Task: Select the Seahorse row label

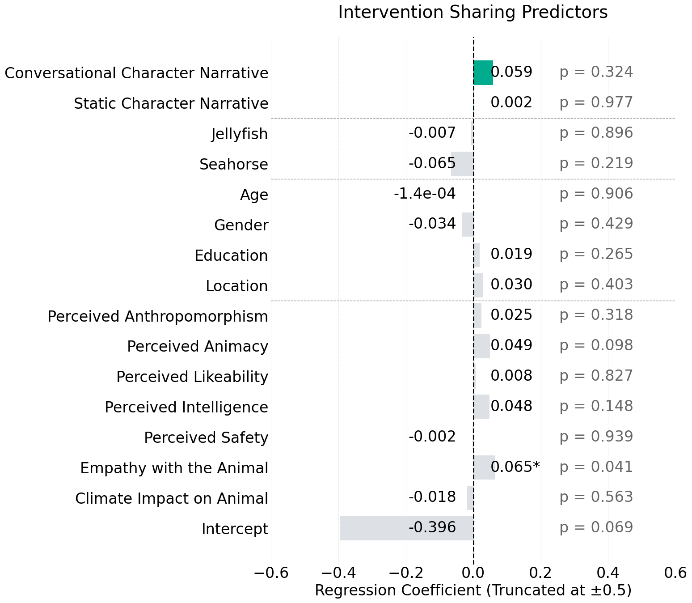Action: click(x=234, y=164)
